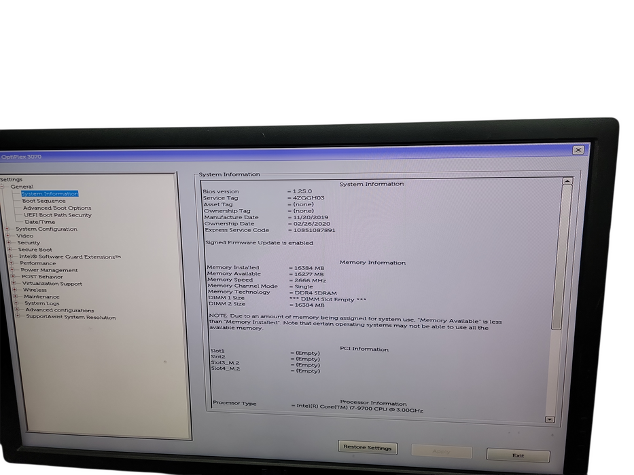
Task: Click the Exit button
Action: 518,455
